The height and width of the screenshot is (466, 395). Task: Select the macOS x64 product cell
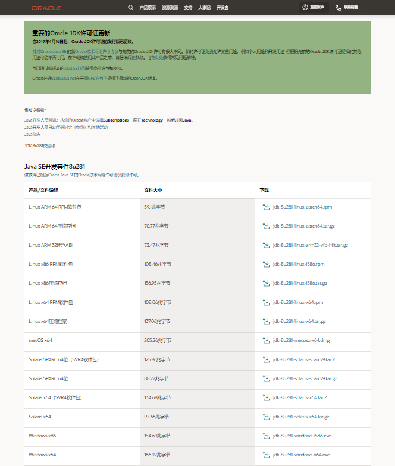click(x=82, y=341)
